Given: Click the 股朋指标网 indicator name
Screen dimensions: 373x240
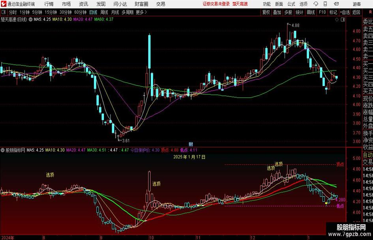Looking at the screenshot, I should pyautogui.click(x=15, y=150).
